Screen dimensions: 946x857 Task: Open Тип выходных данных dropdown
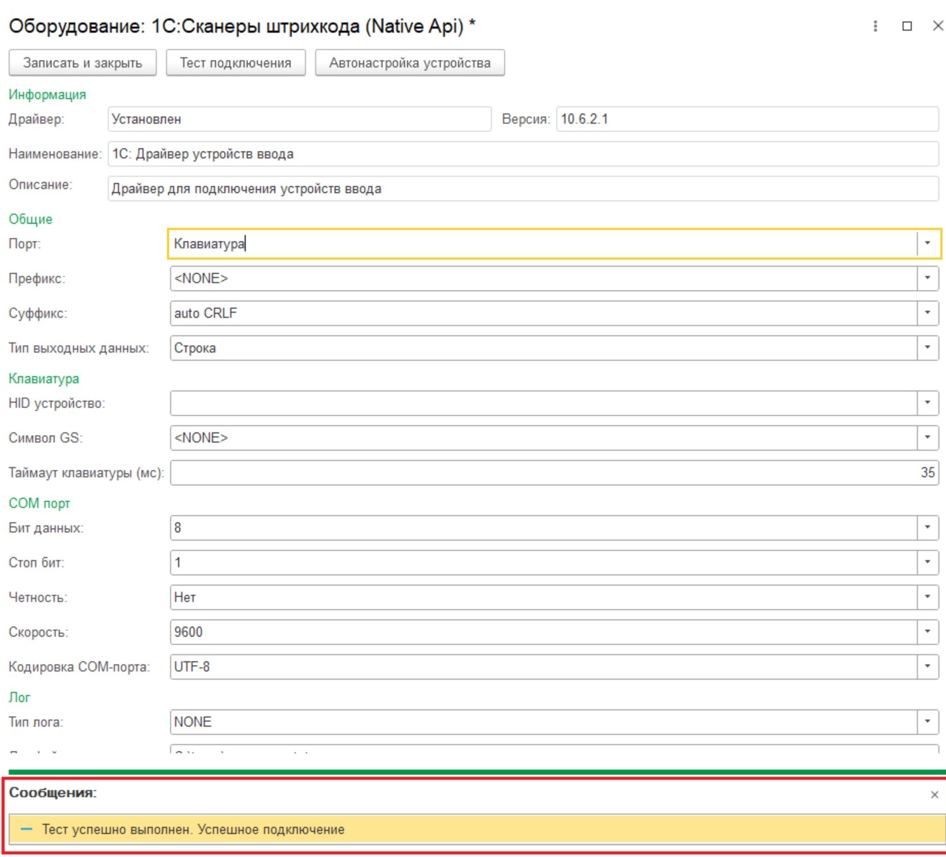tap(928, 348)
